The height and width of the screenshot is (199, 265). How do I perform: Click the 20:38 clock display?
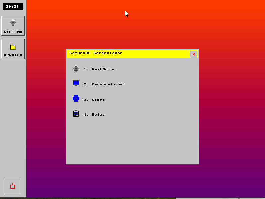pyautogui.click(x=13, y=7)
